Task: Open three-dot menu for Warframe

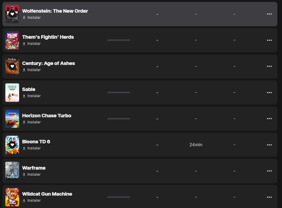Action: (x=269, y=171)
